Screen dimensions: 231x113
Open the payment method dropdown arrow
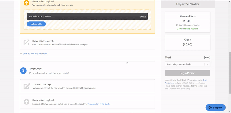click(207, 64)
